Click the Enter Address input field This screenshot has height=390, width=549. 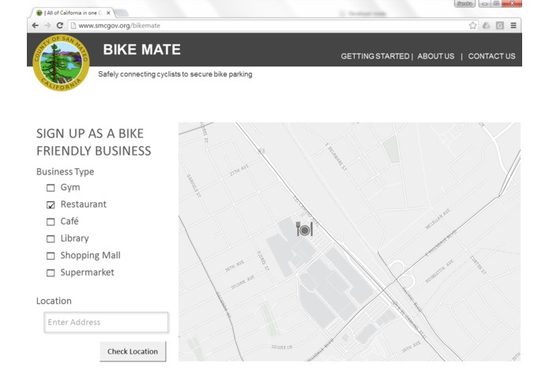(x=106, y=322)
